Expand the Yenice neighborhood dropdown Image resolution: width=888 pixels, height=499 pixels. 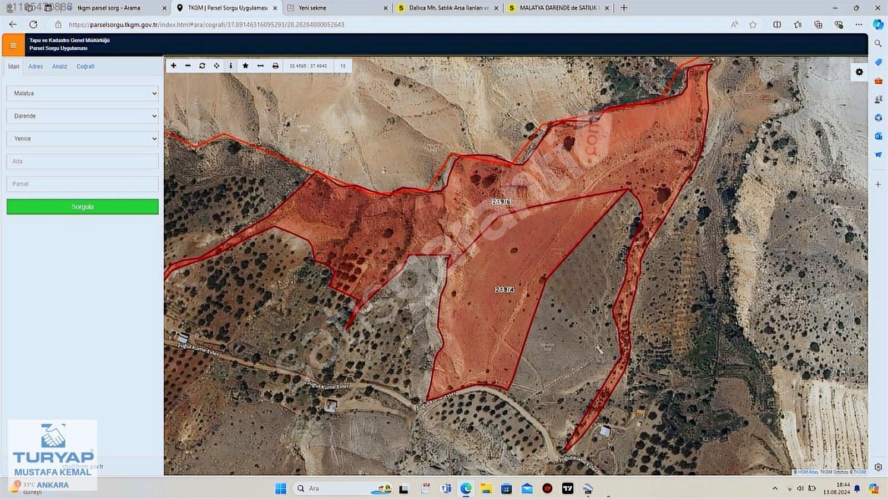point(82,139)
